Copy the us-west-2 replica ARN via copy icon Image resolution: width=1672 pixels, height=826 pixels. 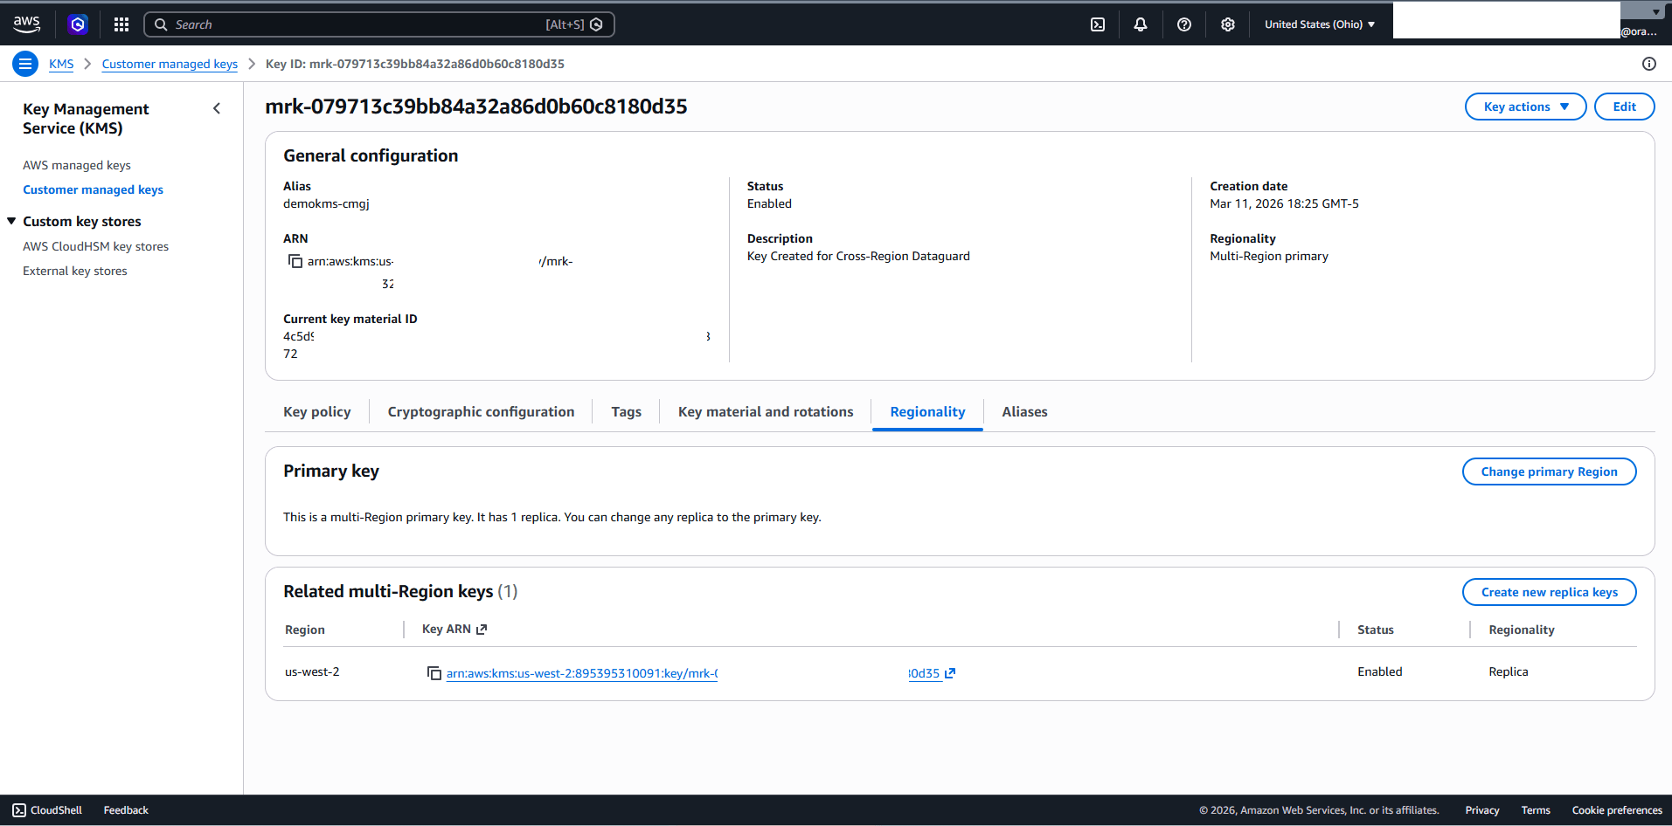(434, 673)
